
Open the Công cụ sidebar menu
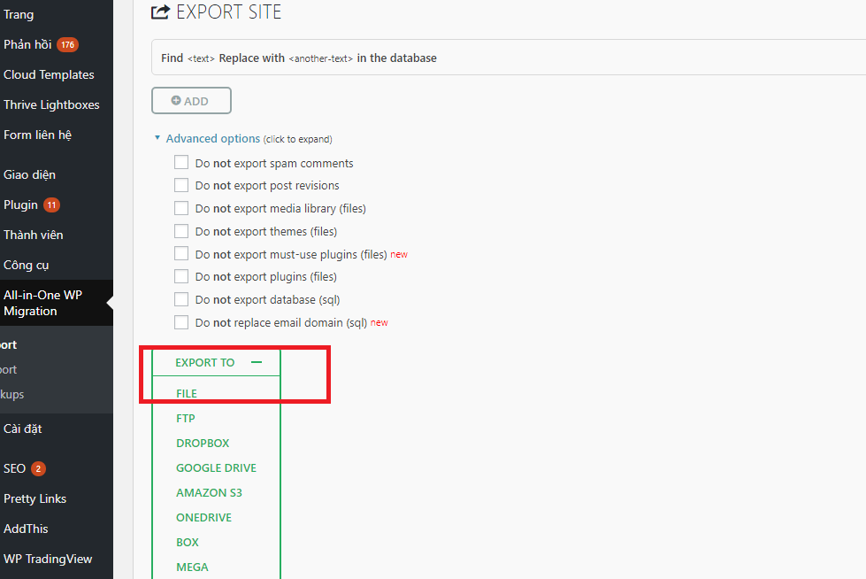tap(26, 265)
